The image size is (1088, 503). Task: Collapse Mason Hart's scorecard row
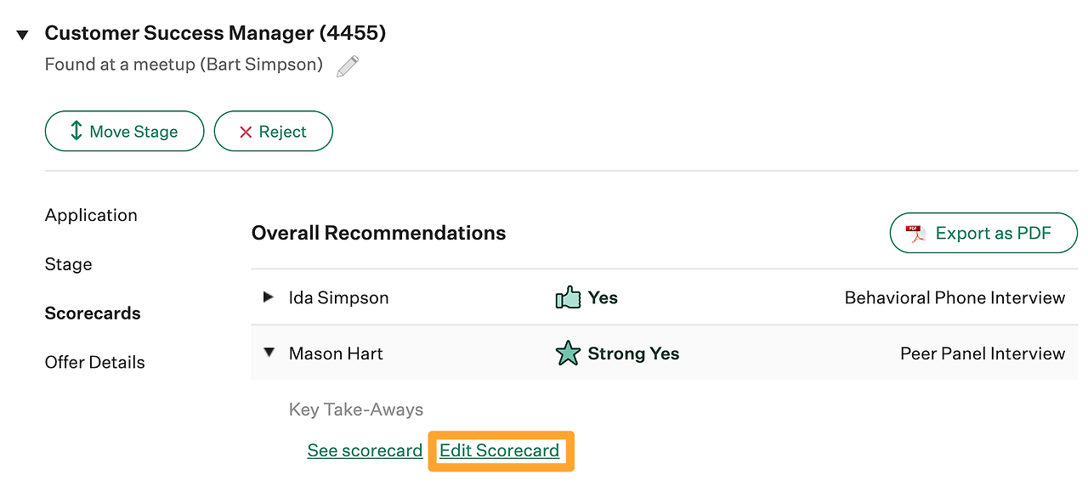point(269,353)
